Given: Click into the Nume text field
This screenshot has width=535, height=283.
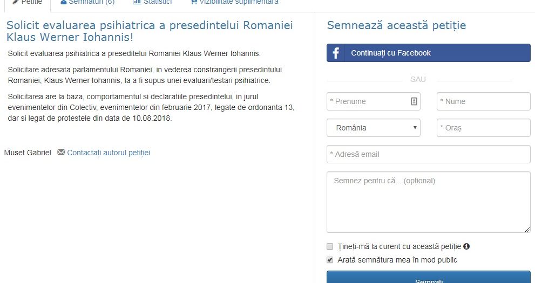Looking at the screenshot, I should coord(483,101).
